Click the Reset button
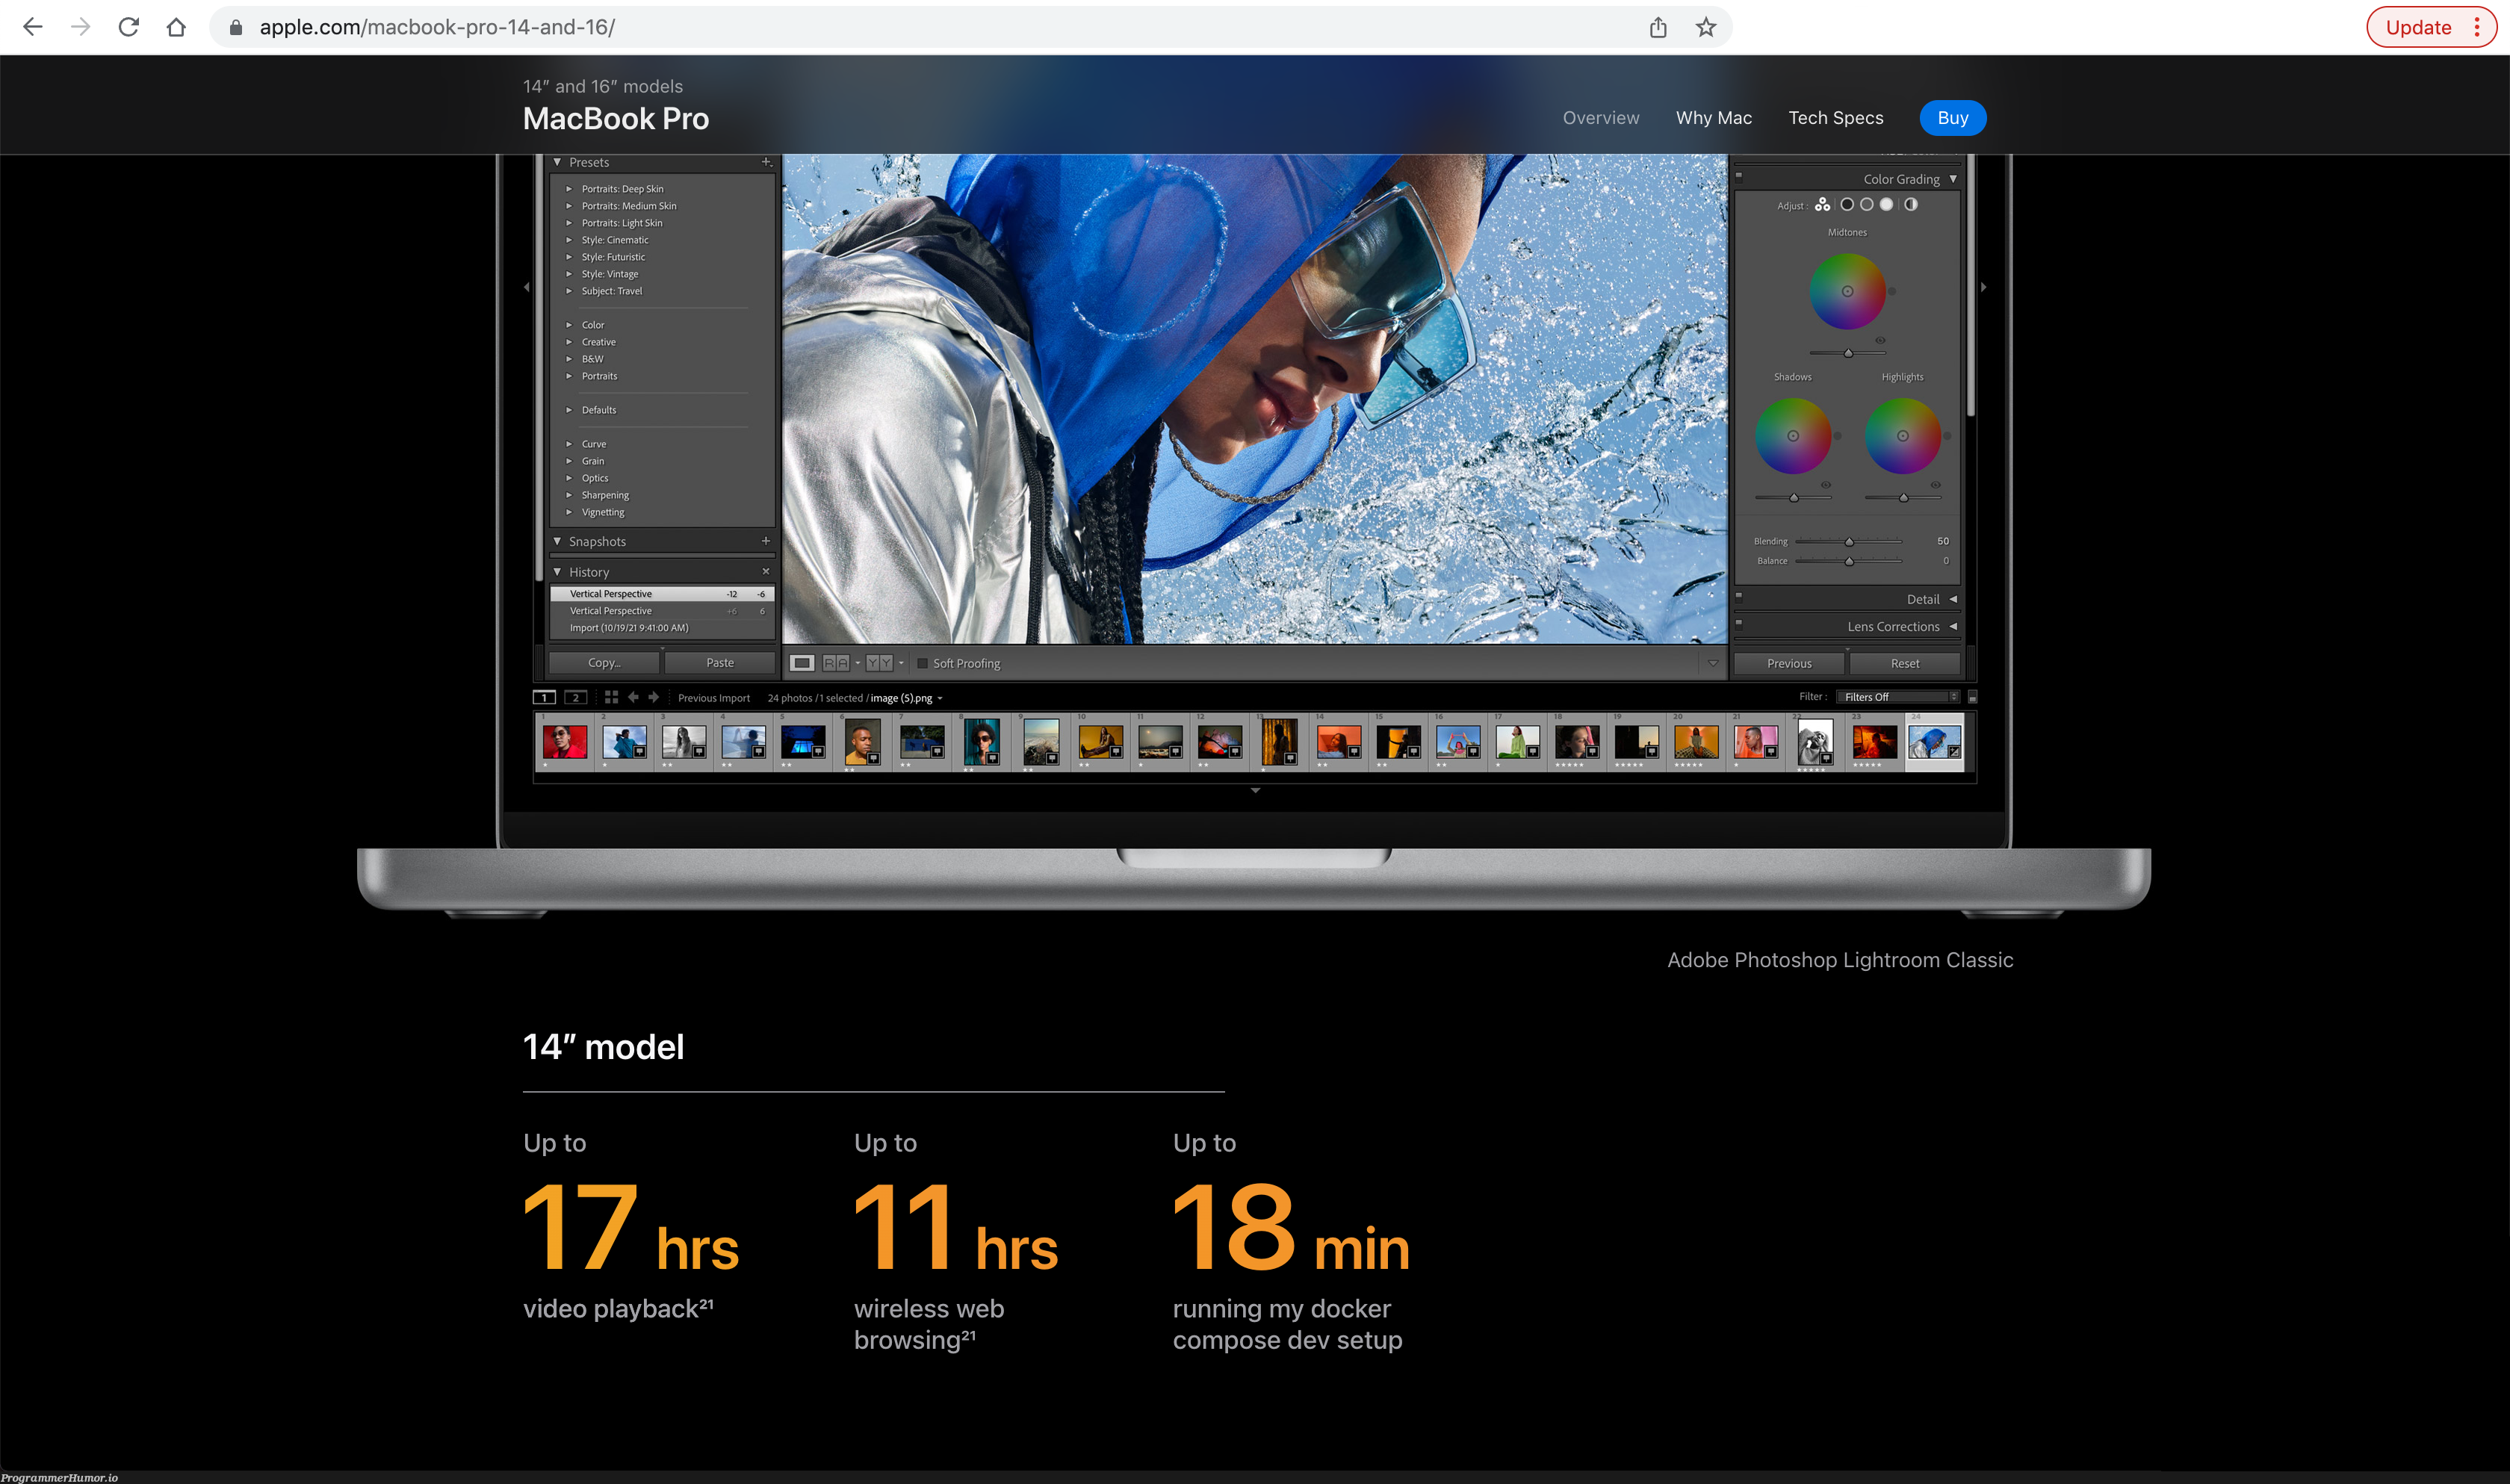This screenshot has width=2510, height=1484. 1905,663
